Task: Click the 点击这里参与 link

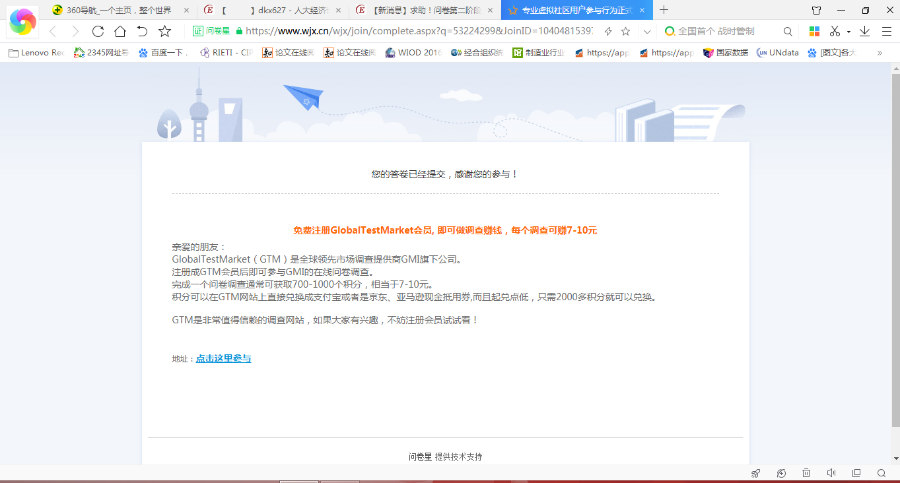Action: tap(223, 359)
